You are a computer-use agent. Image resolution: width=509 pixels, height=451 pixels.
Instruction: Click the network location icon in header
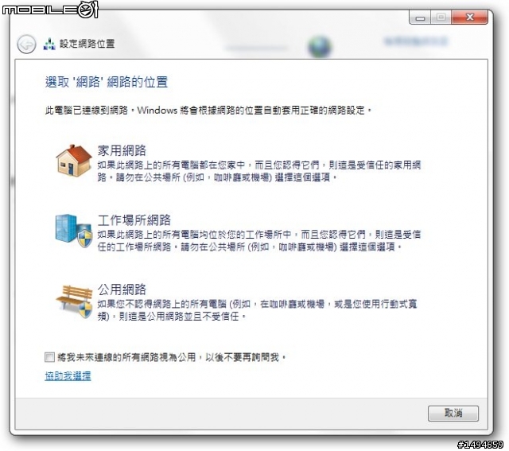[x=49, y=44]
